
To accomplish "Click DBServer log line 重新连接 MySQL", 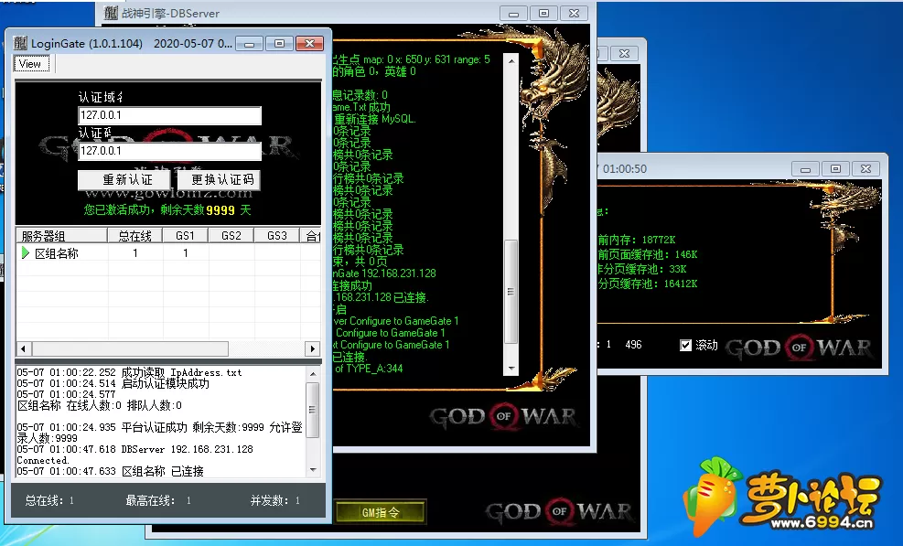I will [x=375, y=119].
